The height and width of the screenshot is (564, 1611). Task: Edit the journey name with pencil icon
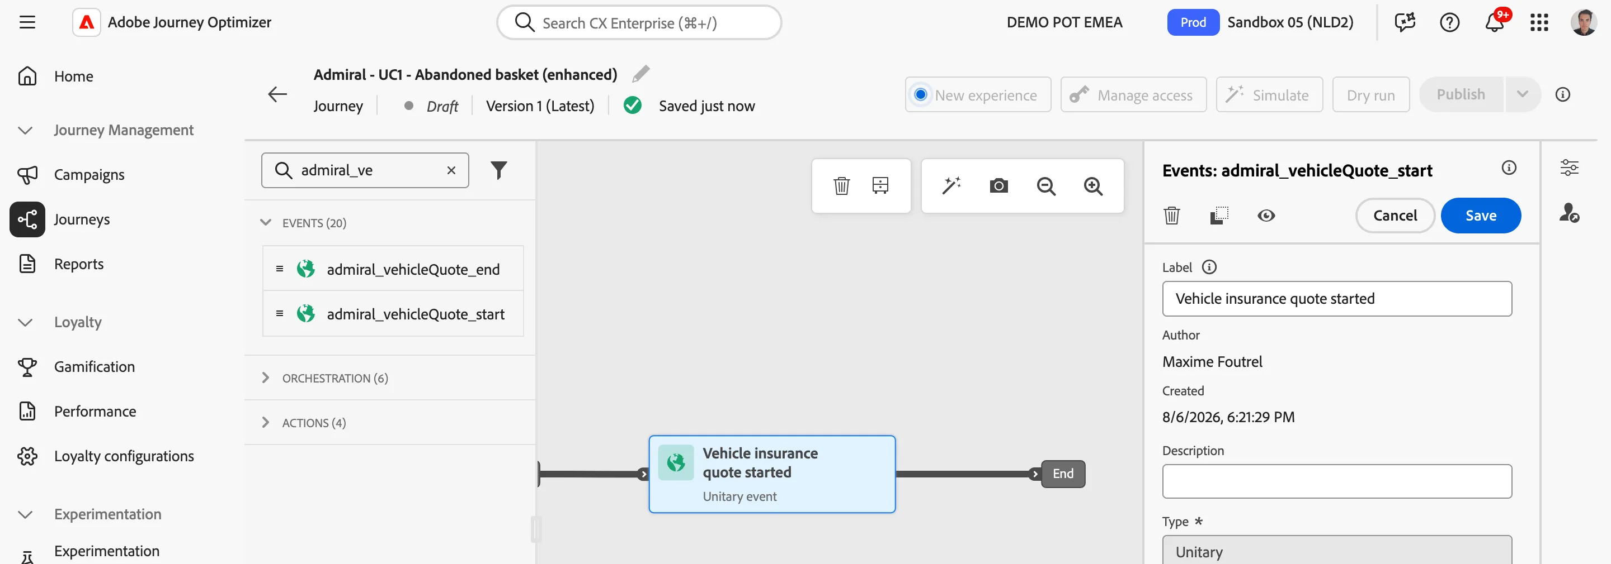point(640,74)
